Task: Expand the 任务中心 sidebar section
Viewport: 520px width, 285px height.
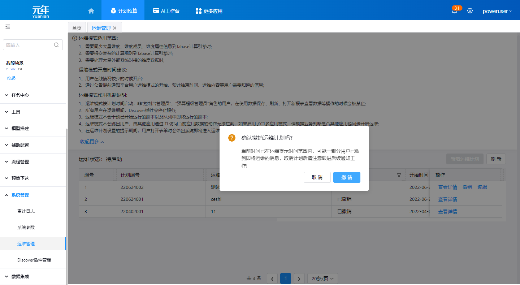Action: coord(20,95)
